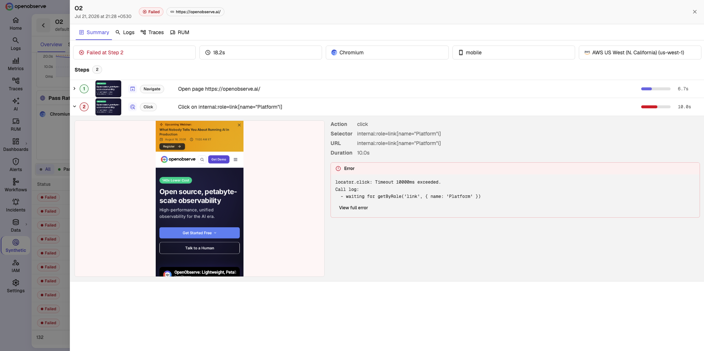Click the Failed at Step 2 card
This screenshot has height=351, width=704.
[x=134, y=53]
